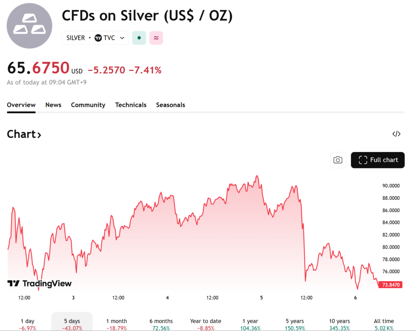Choose the 1 month range option
Image resolution: width=416 pixels, height=331 pixels.
click(117, 324)
